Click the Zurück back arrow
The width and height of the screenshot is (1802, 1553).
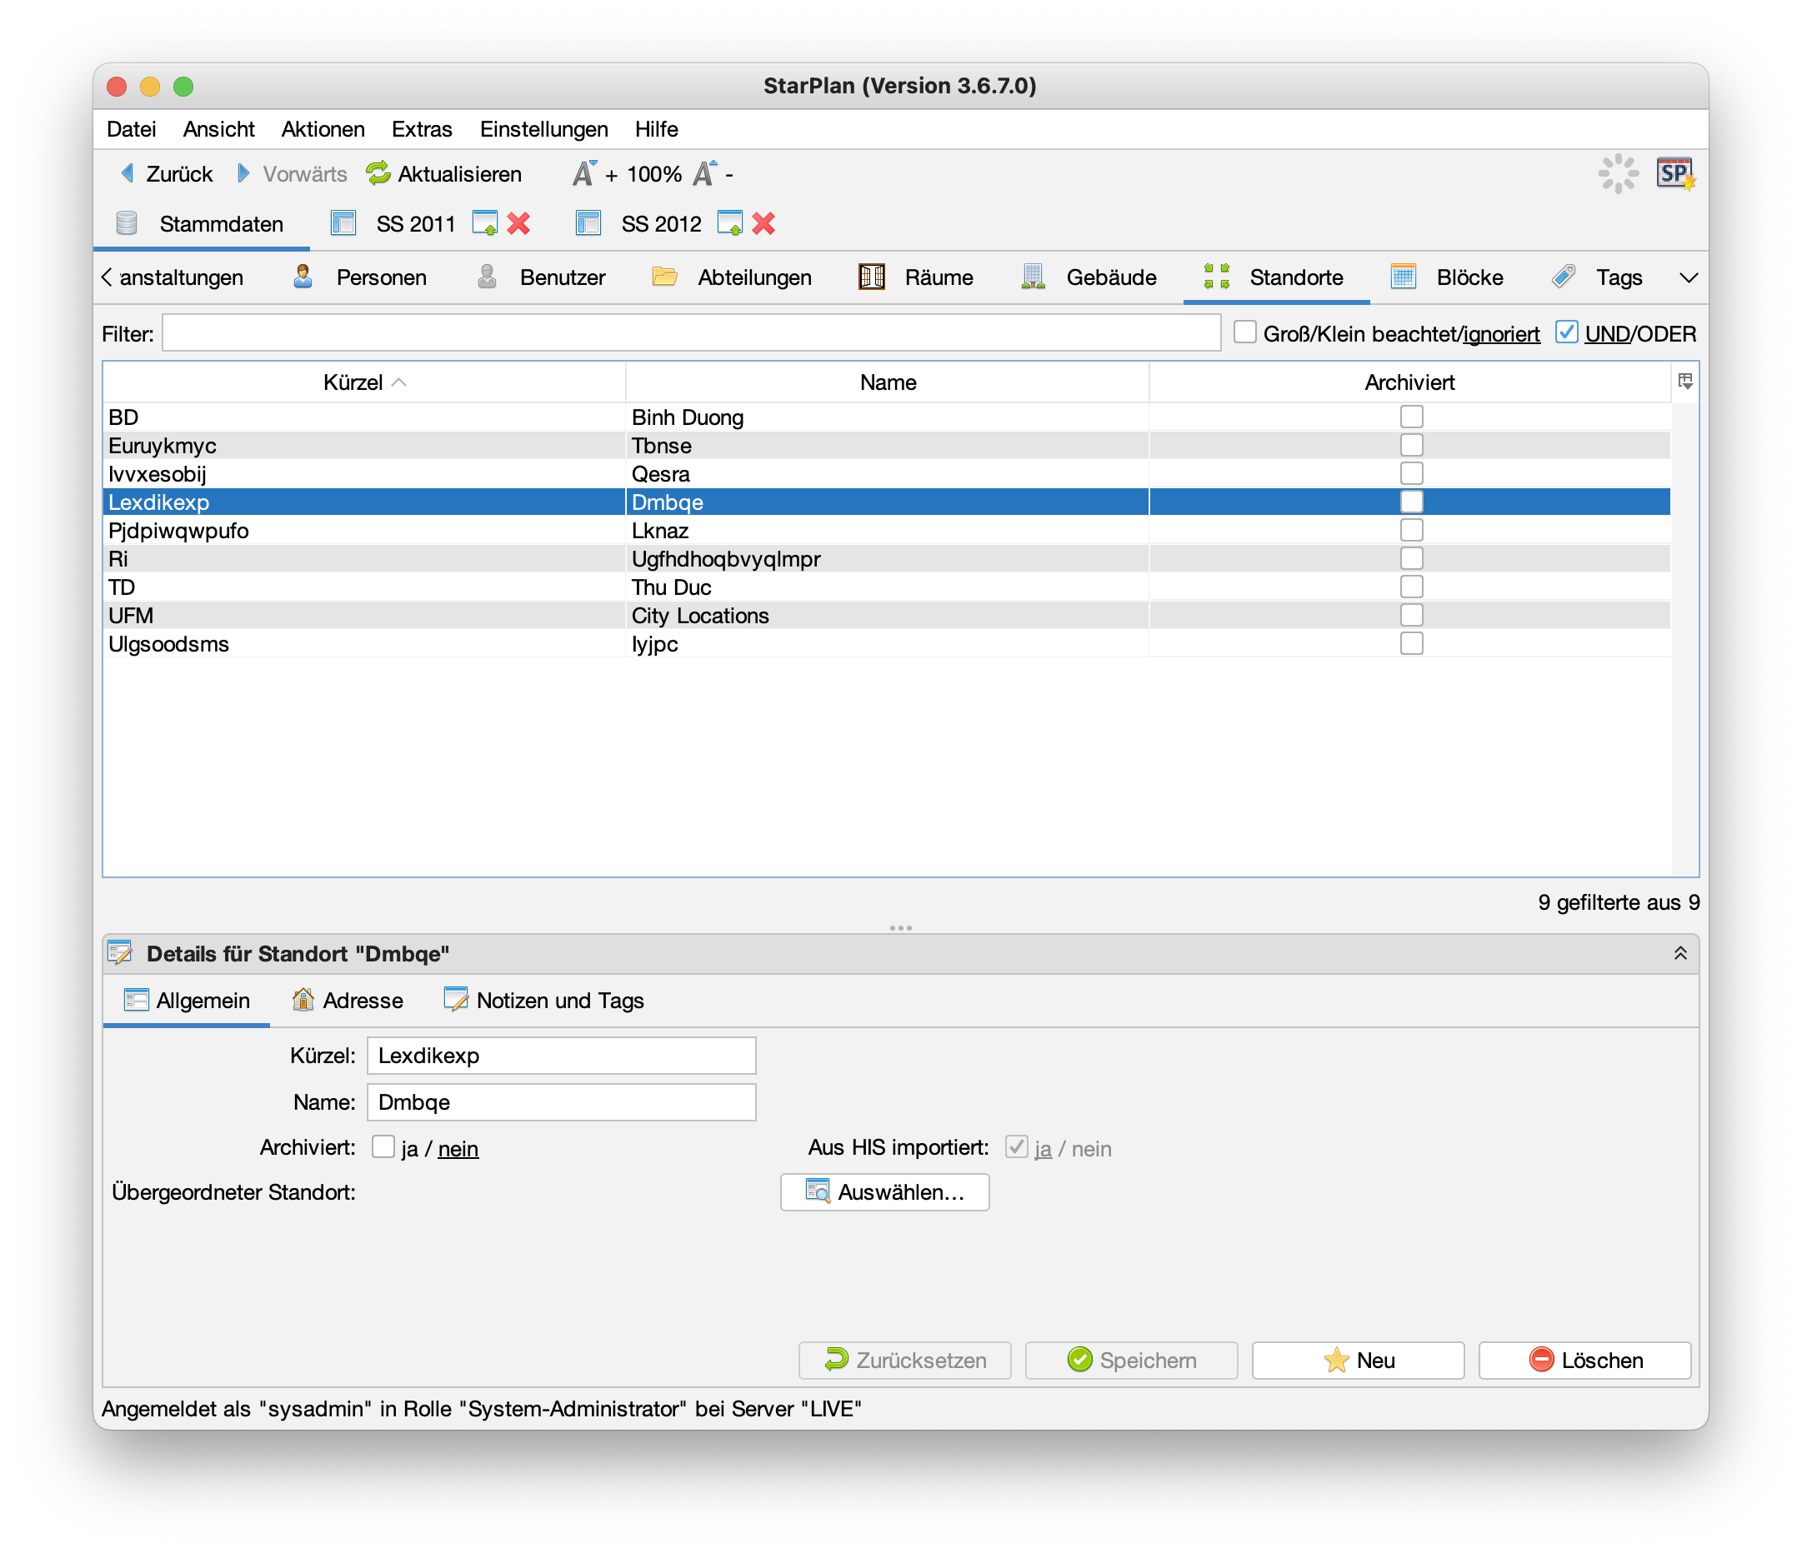pyautogui.click(x=128, y=174)
